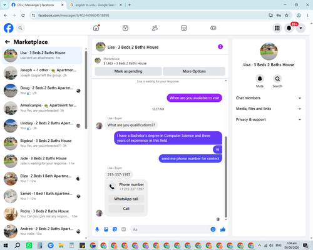313x250 pixels.
Task: Go back from the Marketplace chat list
Action: tap(8, 42)
